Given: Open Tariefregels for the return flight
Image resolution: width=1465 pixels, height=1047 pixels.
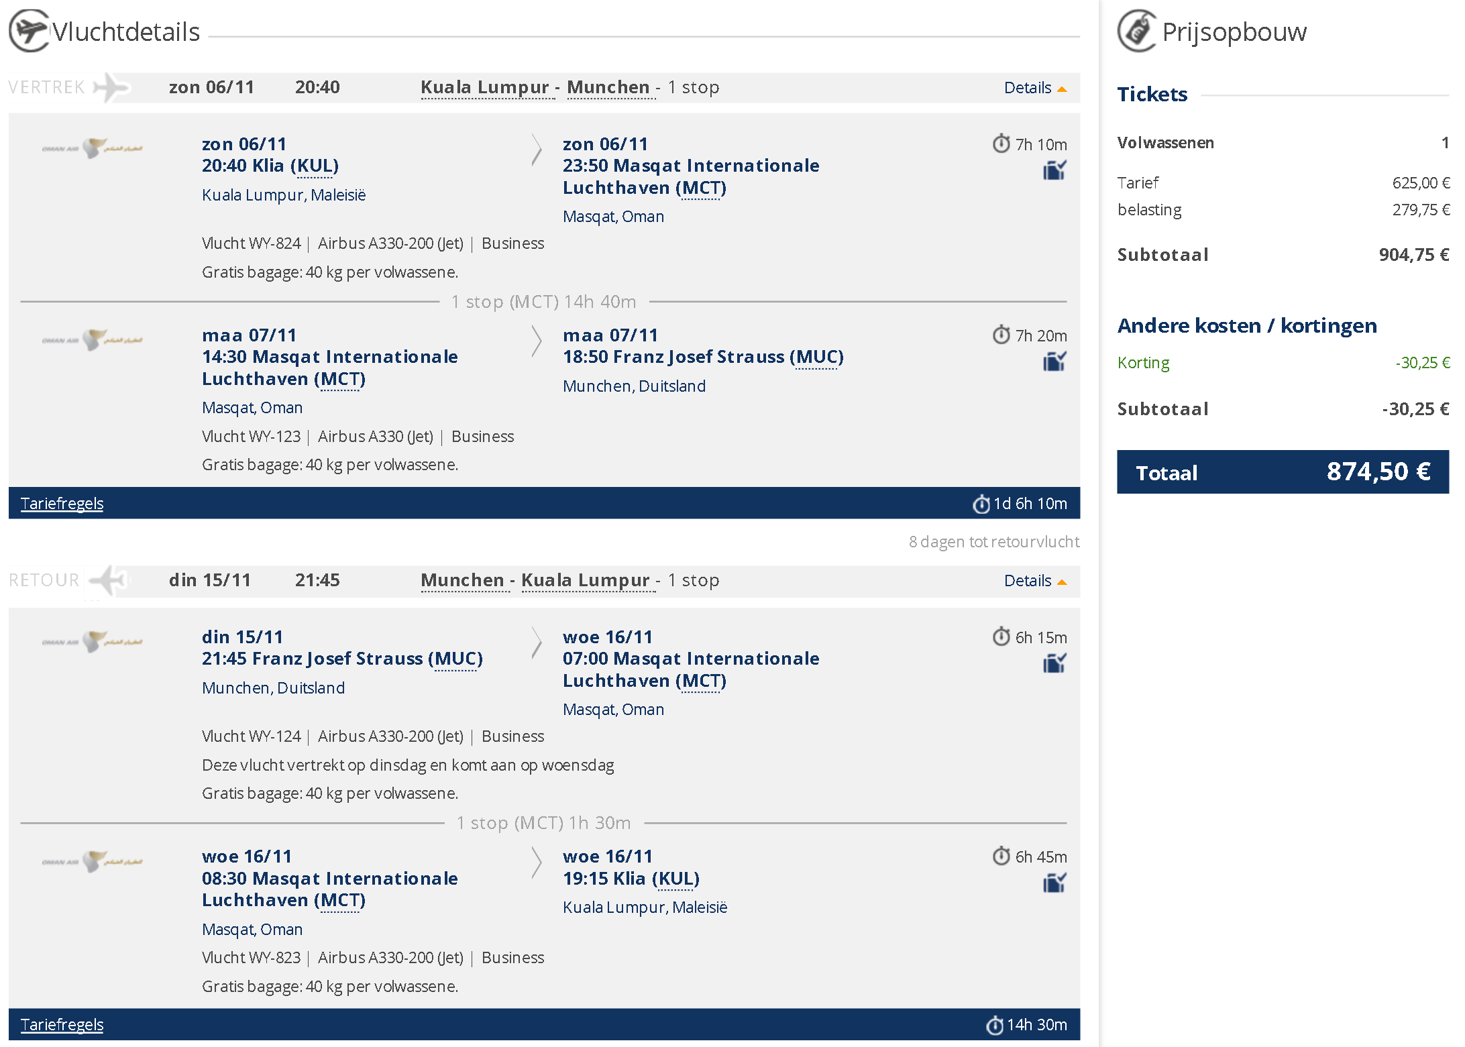Looking at the screenshot, I should [x=62, y=1025].
